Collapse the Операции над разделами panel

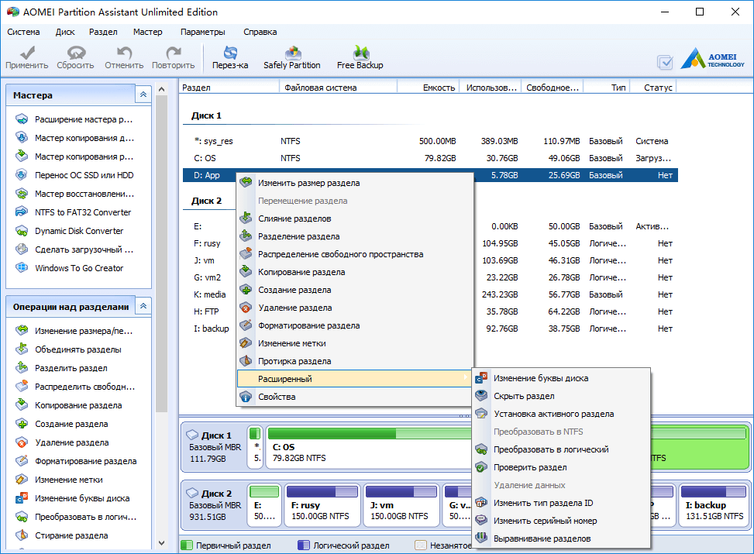click(x=143, y=306)
